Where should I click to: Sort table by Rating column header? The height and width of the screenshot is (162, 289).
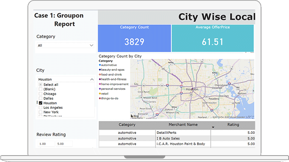point(233,124)
